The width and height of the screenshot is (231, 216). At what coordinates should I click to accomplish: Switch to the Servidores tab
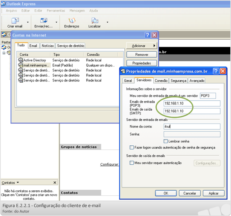pyautogui.click(x=144, y=80)
